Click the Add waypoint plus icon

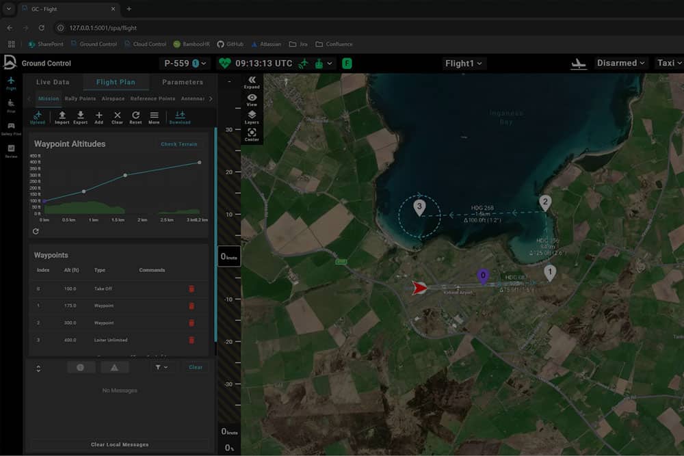(98, 116)
